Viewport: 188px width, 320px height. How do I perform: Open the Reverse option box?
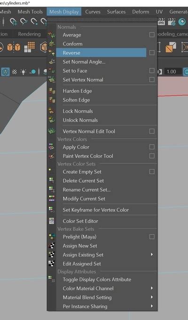[152, 53]
